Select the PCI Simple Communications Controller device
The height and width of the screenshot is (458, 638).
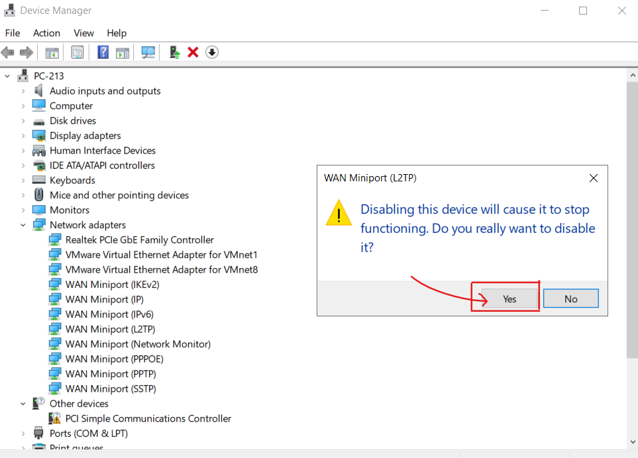point(148,418)
